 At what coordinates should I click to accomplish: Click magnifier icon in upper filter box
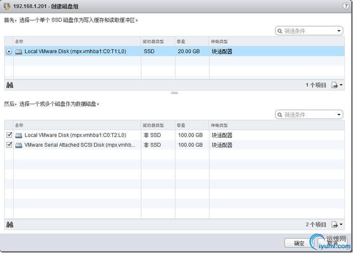coord(279,31)
